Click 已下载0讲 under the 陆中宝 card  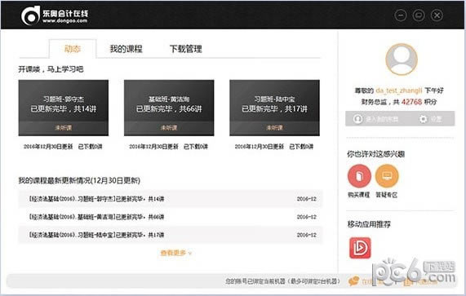click(301, 147)
